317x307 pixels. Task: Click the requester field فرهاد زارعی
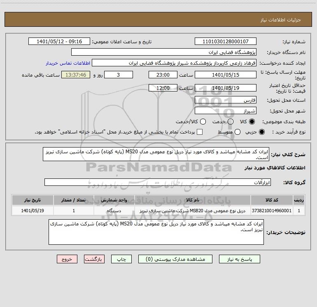click(x=174, y=63)
